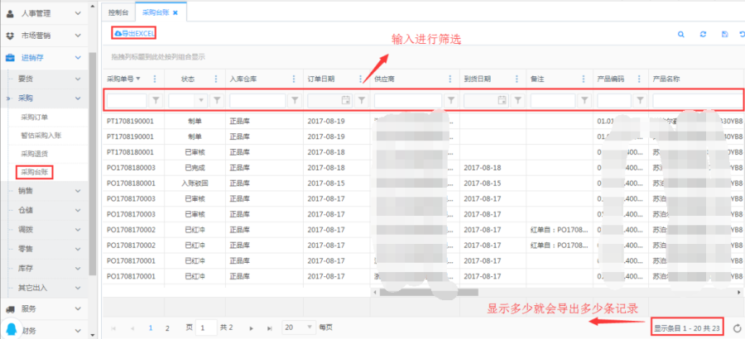The height and width of the screenshot is (339, 745).
Task: Open calendar picker for 到货日期 filter
Action: coord(502,100)
